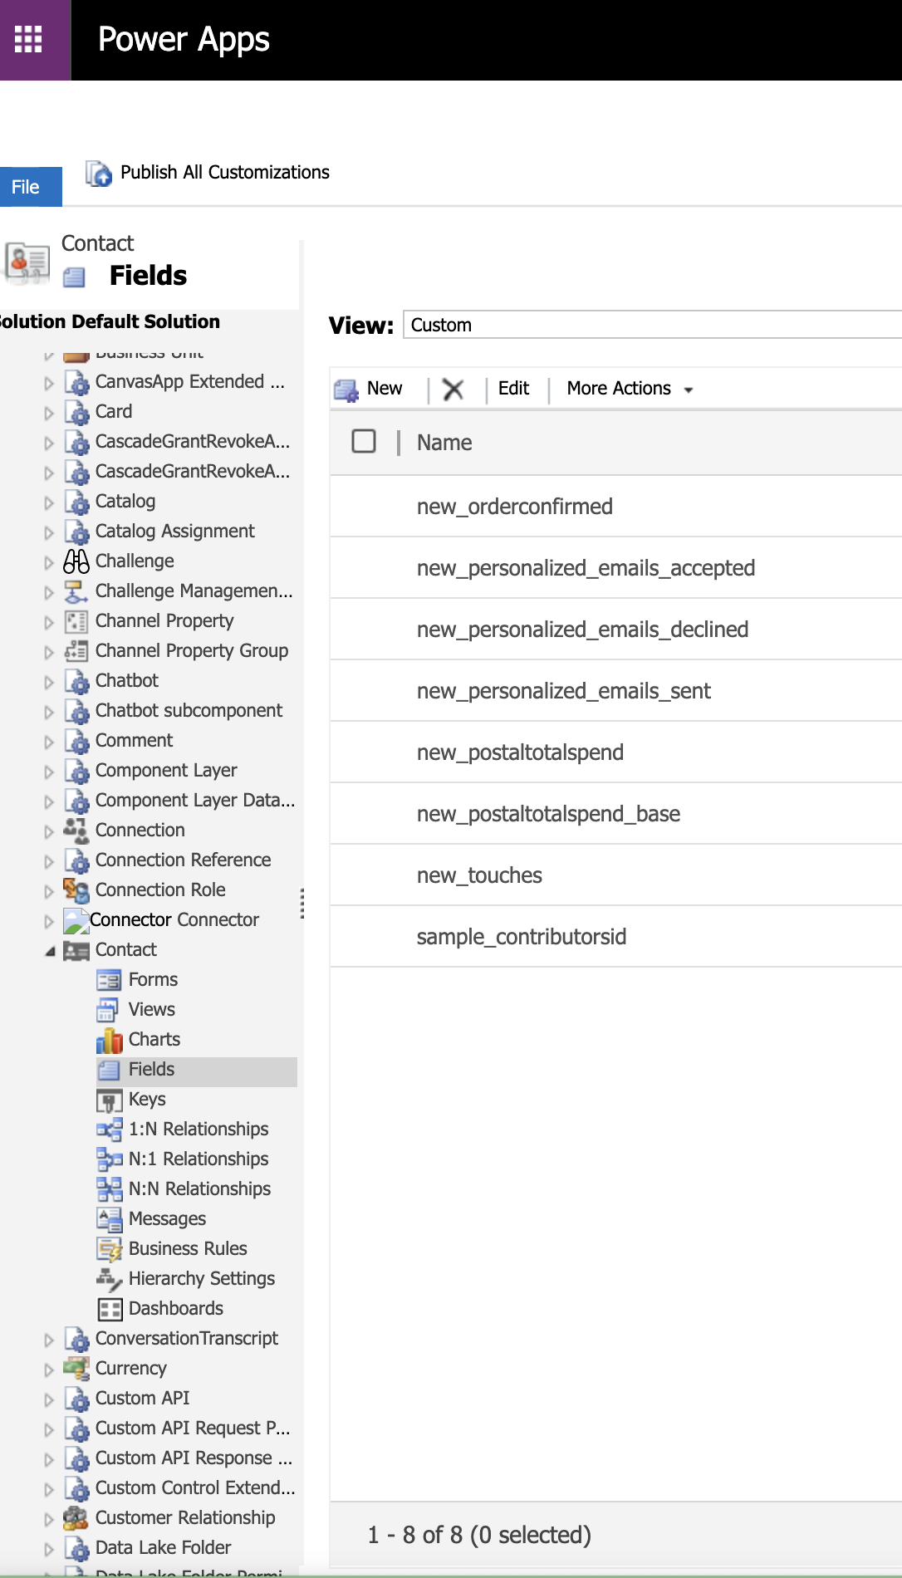The height and width of the screenshot is (1578, 902).
Task: Click the Charts icon under Contact
Action: tap(109, 1040)
